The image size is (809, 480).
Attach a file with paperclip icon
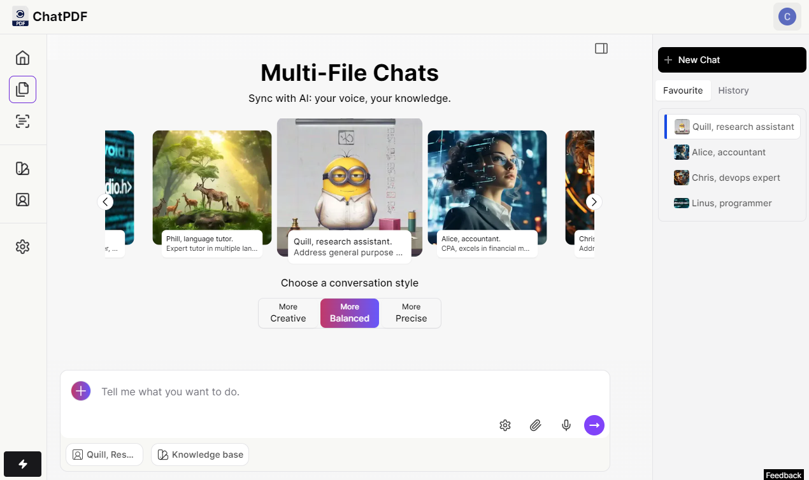pyautogui.click(x=536, y=425)
